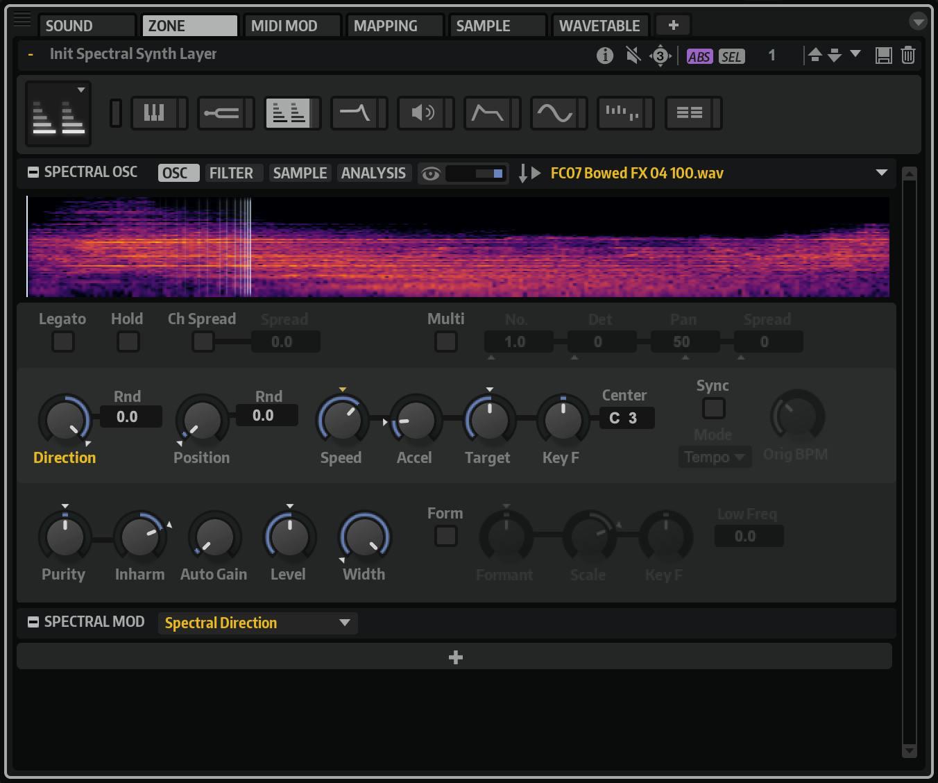Open the Pitch section keyboard icon
Viewport: 938px width, 783px height.
point(154,113)
